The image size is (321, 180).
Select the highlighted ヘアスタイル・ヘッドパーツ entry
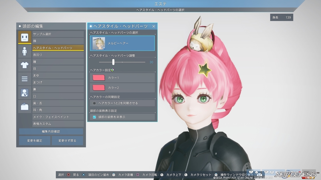[x=58, y=48]
